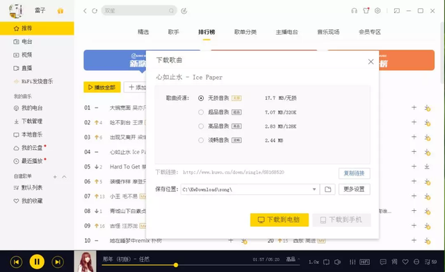This screenshot has width=445, height=272.
Task: Switch to the 会员专区 tab
Action: [x=370, y=32]
